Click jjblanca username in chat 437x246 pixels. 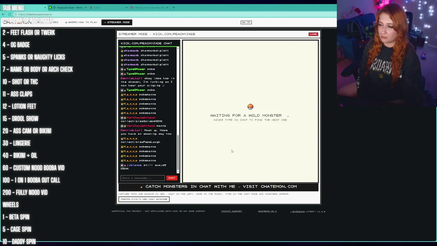[x=134, y=165]
